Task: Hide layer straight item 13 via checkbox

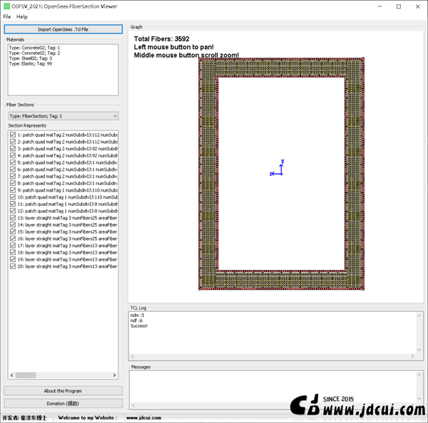Action: pos(13,218)
